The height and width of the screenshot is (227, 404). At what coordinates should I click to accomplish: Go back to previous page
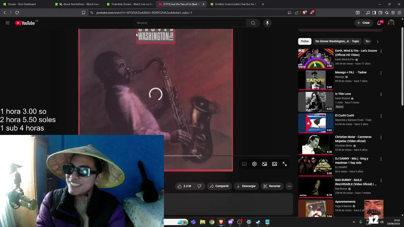point(4,13)
